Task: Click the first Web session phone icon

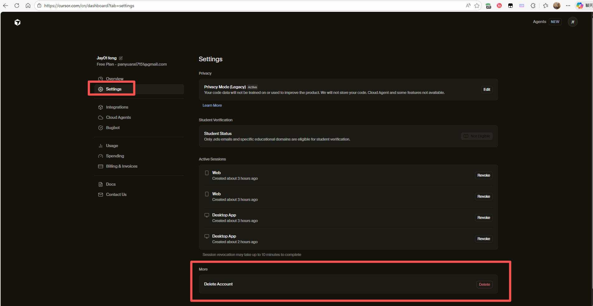Action: click(x=207, y=173)
